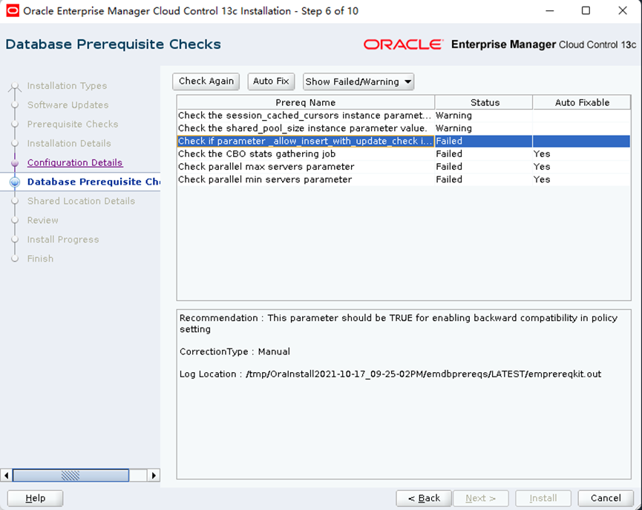Click Installation Types step
642x510 pixels.
pos(67,85)
